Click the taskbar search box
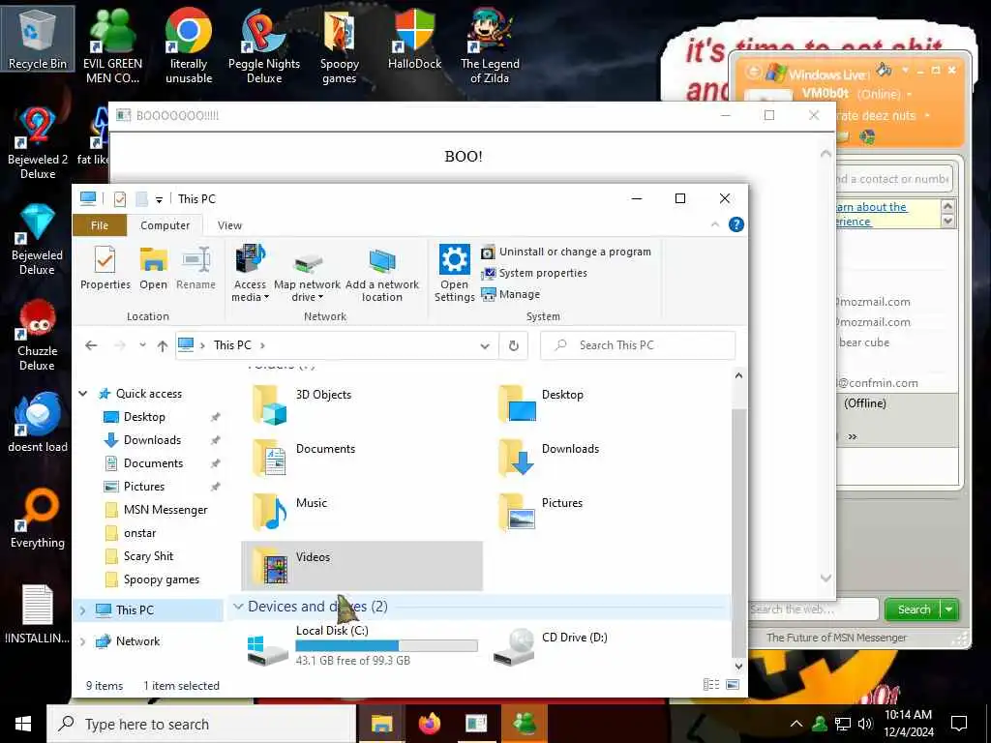This screenshot has width=991, height=743. 201,724
